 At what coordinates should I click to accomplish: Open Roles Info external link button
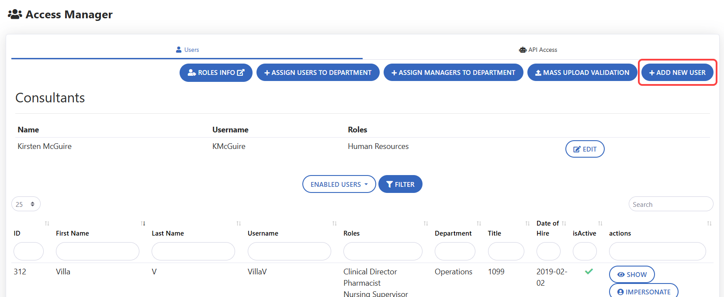click(216, 73)
